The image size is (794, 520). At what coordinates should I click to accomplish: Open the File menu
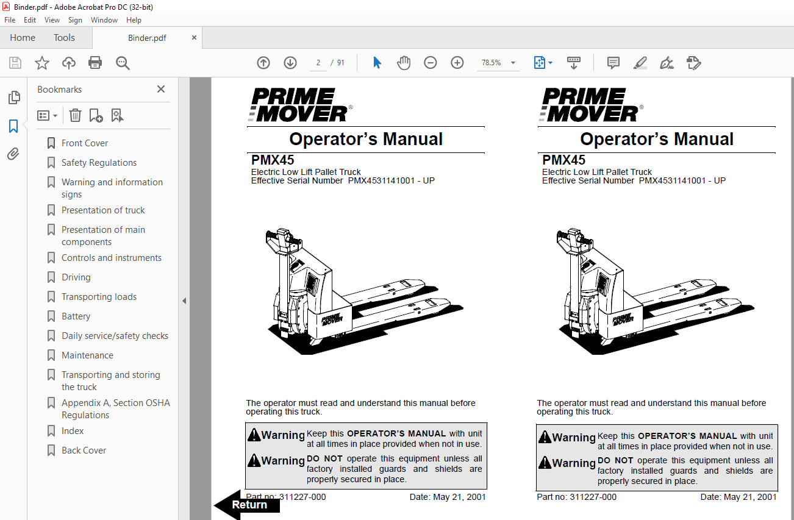pos(10,20)
